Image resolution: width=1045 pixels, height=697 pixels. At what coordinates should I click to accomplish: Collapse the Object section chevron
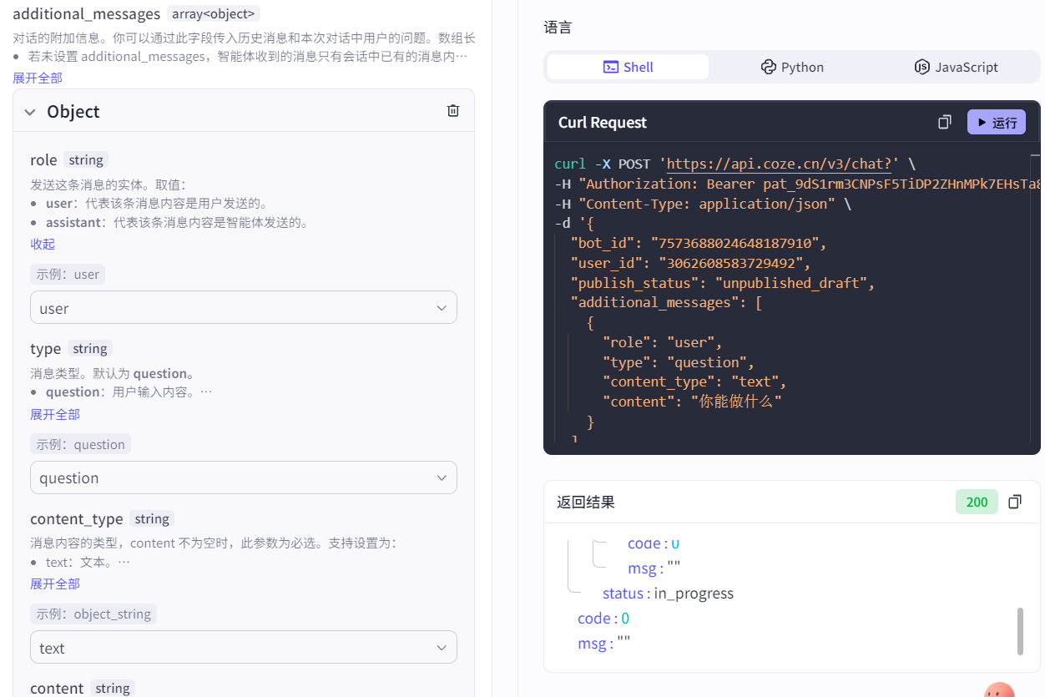pyautogui.click(x=30, y=112)
